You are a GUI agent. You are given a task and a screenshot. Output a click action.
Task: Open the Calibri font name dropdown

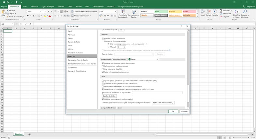click(x=40, y=12)
